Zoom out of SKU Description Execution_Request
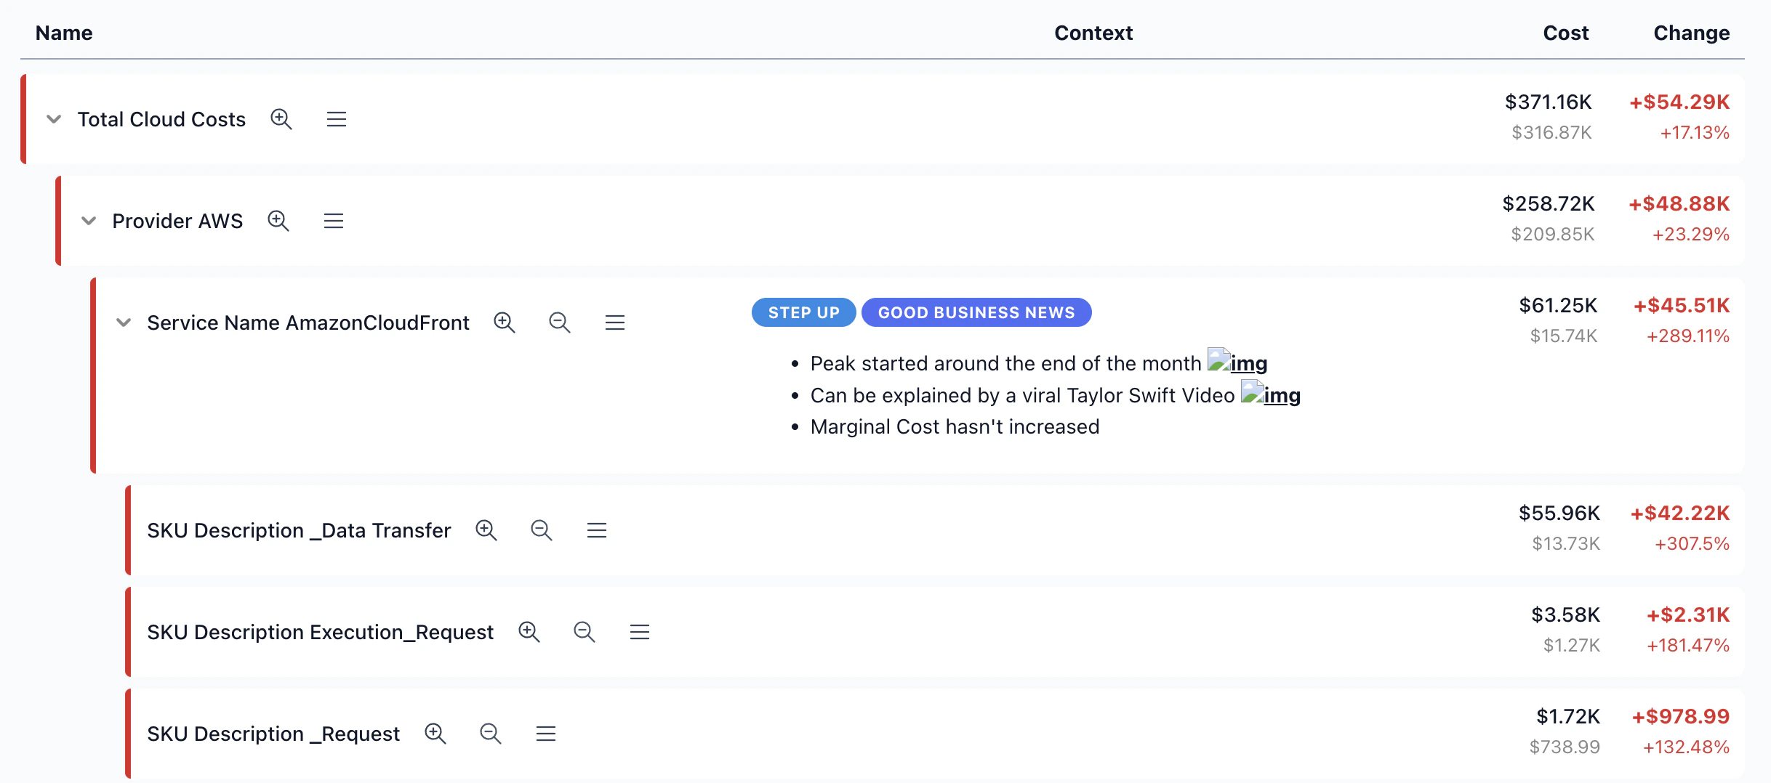1771x783 pixels. [584, 632]
